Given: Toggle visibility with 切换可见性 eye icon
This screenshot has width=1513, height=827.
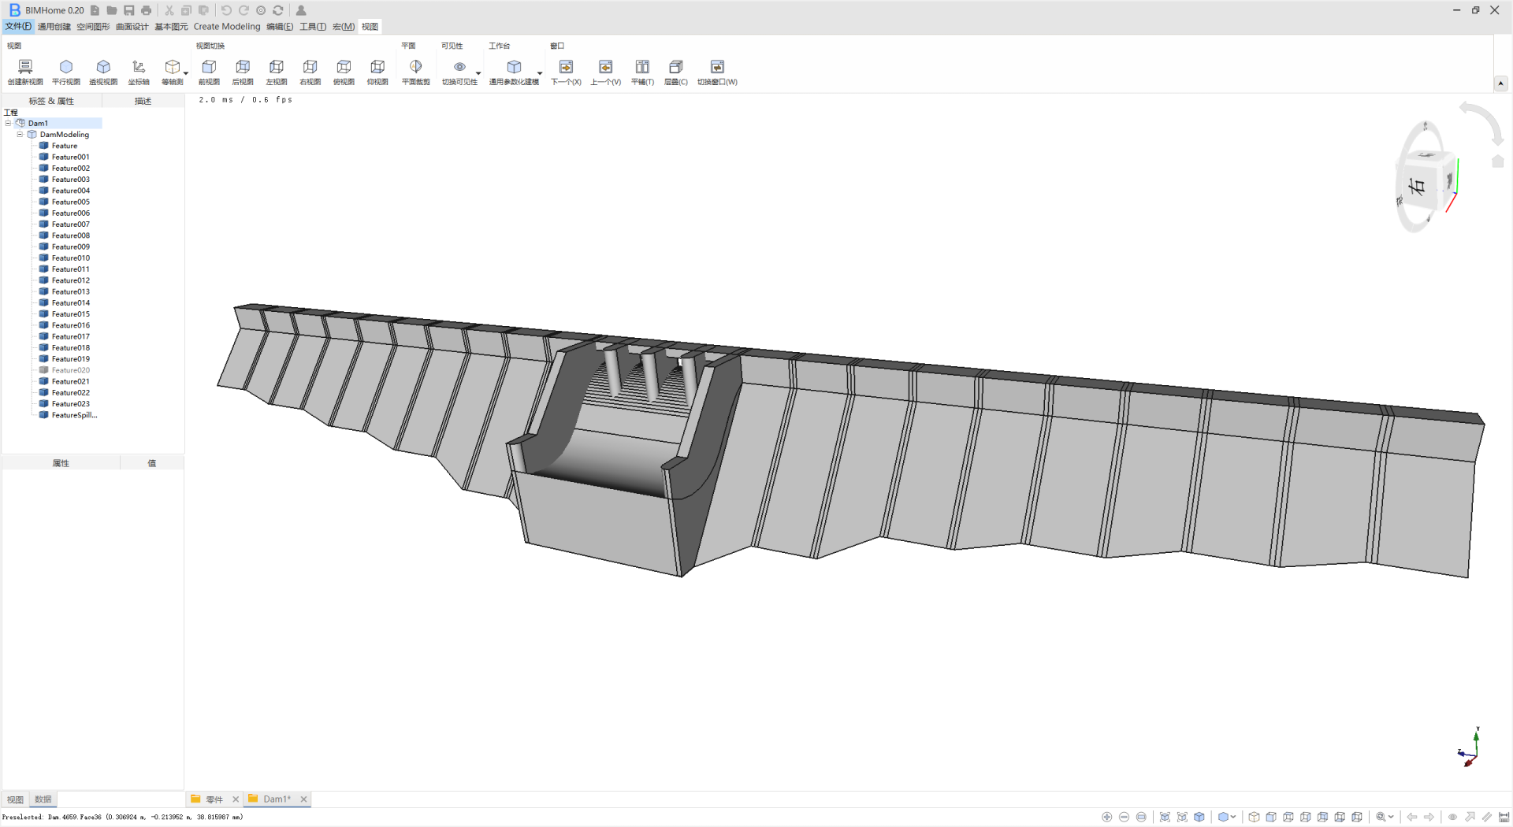Looking at the screenshot, I should click(459, 68).
